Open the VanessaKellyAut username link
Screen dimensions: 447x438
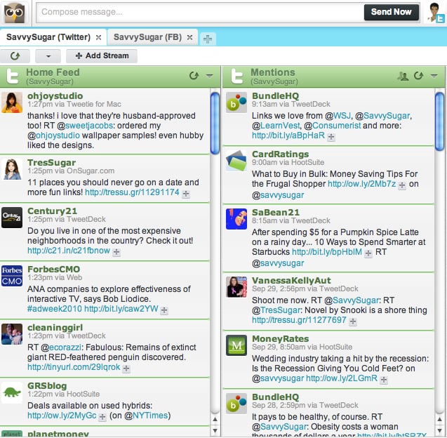pos(291,281)
